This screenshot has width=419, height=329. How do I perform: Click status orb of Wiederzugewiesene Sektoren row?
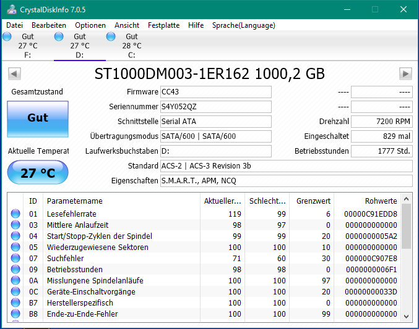15,247
